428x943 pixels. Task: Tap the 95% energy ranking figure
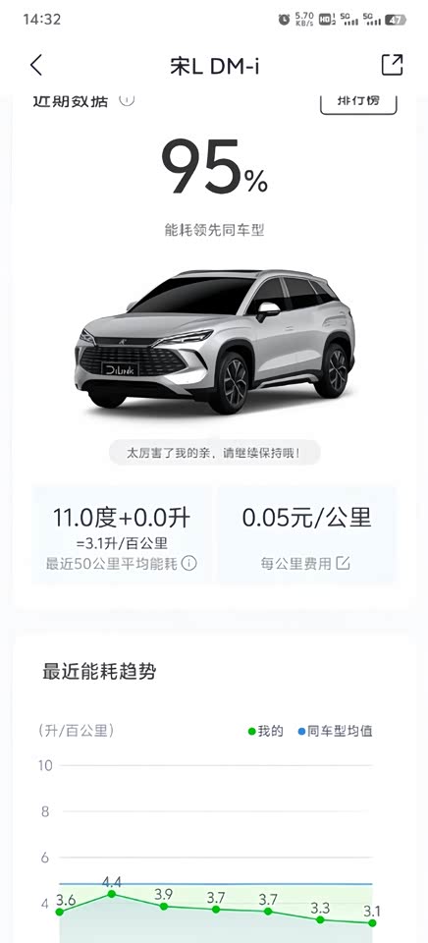[x=215, y=167]
